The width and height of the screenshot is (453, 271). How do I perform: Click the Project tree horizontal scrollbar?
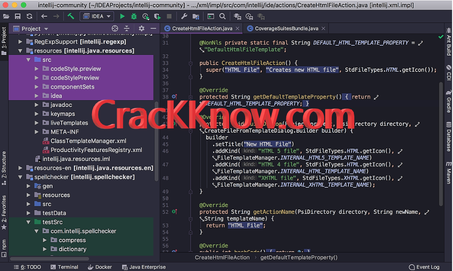click(x=50, y=259)
